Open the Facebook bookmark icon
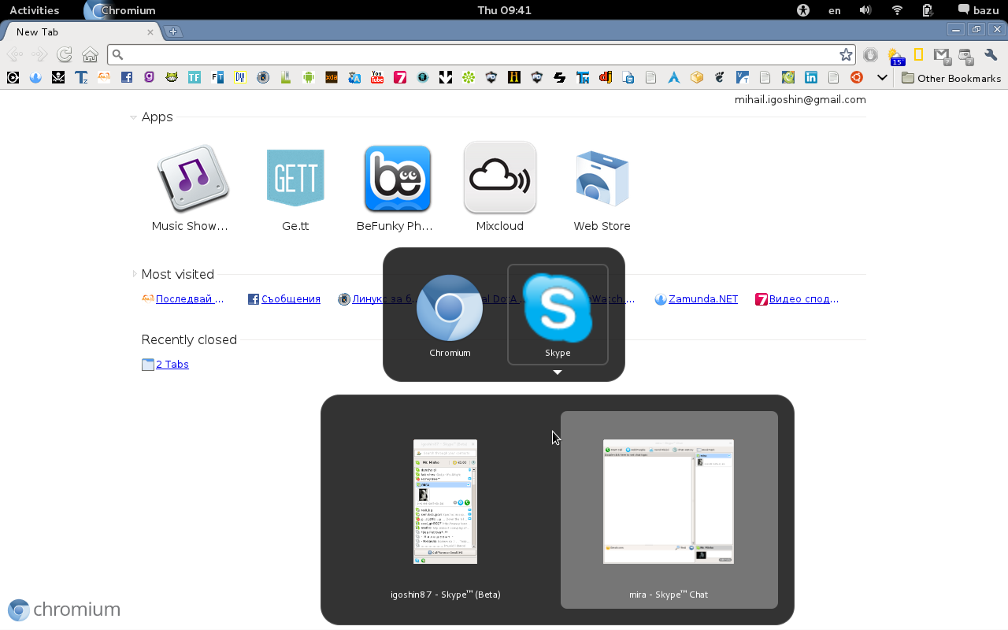Image resolution: width=1008 pixels, height=630 pixels. coord(126,77)
